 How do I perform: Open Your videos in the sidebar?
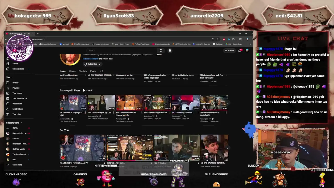click(x=17, y=93)
